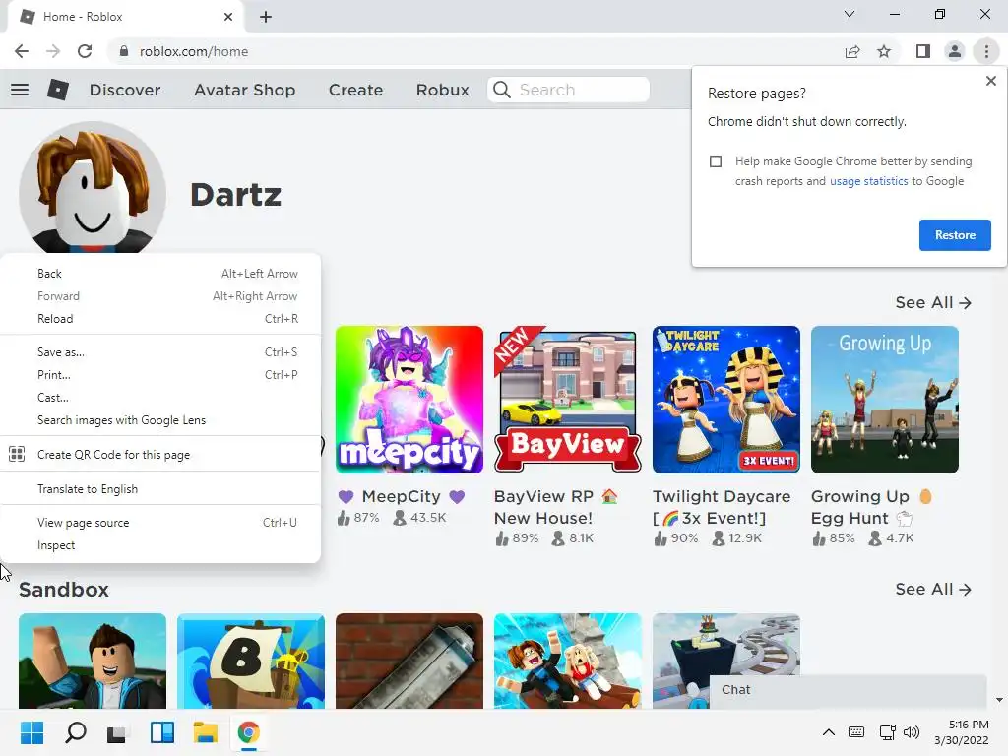Click QR code icon in context menu

point(17,455)
